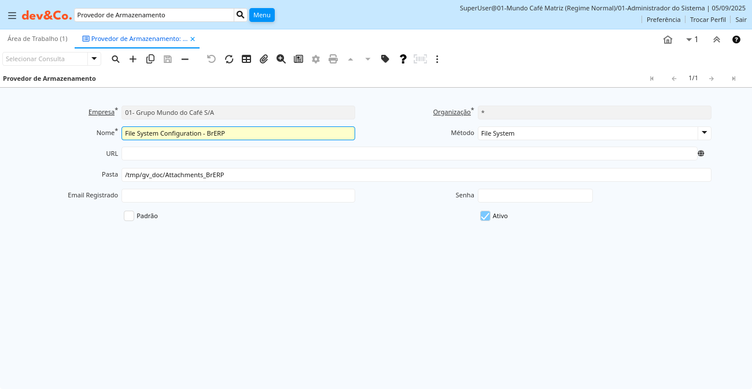Click the Copy Record icon
Viewport: 752px width, 389px height.
pos(150,59)
